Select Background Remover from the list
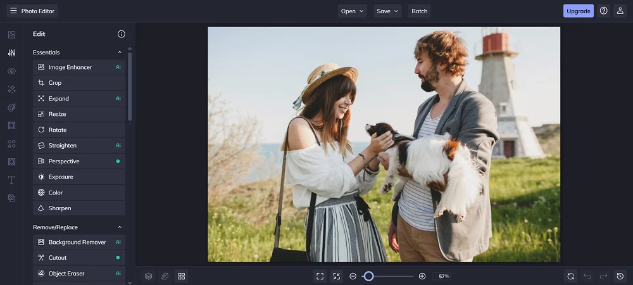The width and height of the screenshot is (633, 285). 78,242
